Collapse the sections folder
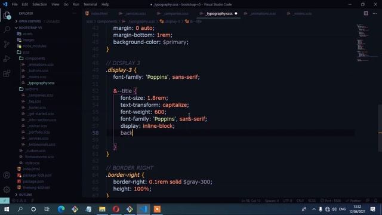The width and height of the screenshot is (382, 215). 32,89
